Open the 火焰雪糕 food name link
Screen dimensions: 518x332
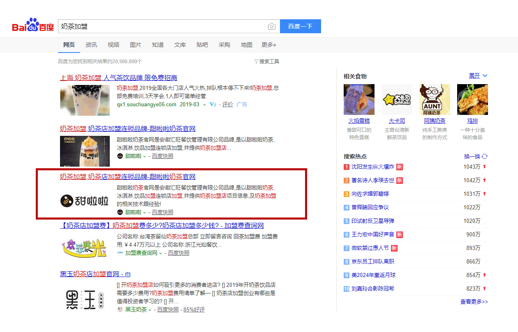pyautogui.click(x=359, y=121)
